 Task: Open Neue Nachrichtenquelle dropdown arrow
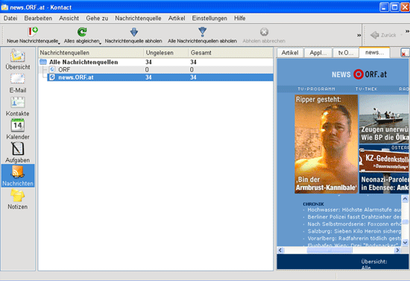click(59, 43)
